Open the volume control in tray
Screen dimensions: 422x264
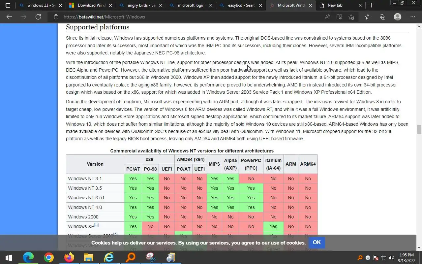392,258
